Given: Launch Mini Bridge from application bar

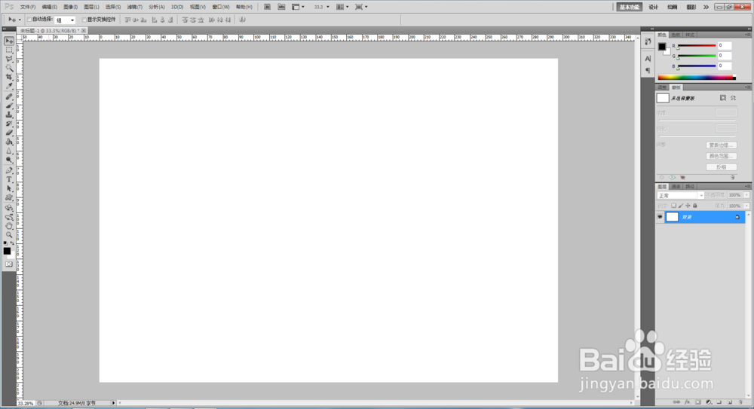Looking at the screenshot, I should (x=281, y=7).
